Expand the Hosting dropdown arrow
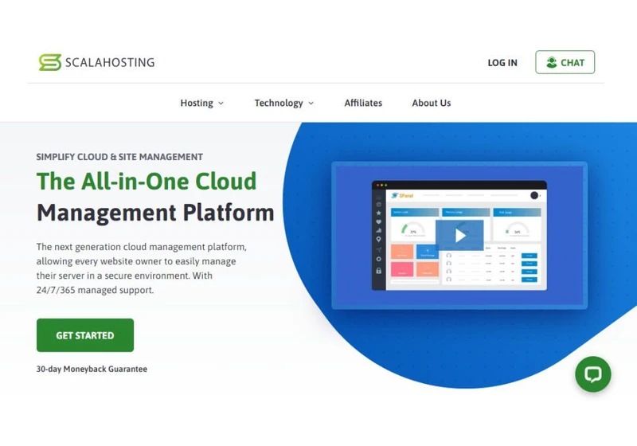Image resolution: width=637 pixels, height=446 pixels. [x=221, y=104]
